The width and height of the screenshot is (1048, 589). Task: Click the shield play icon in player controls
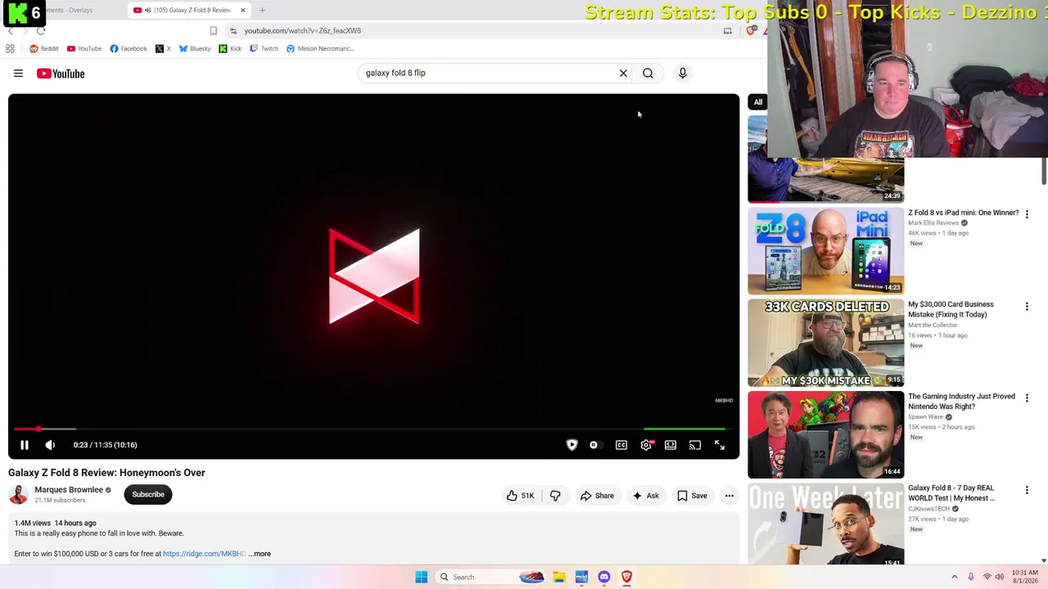(571, 445)
